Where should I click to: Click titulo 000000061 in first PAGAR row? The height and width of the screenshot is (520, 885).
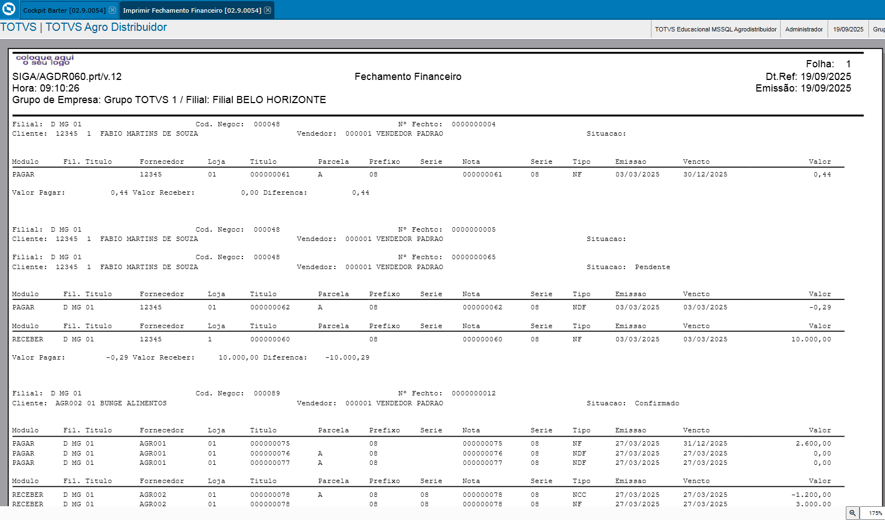[x=269, y=174]
